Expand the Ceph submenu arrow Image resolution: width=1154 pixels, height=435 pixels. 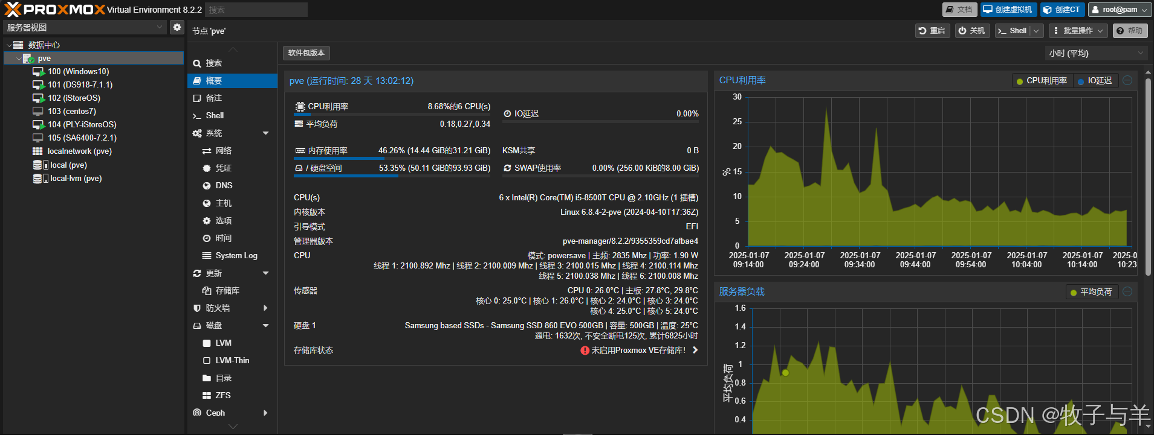click(x=265, y=413)
